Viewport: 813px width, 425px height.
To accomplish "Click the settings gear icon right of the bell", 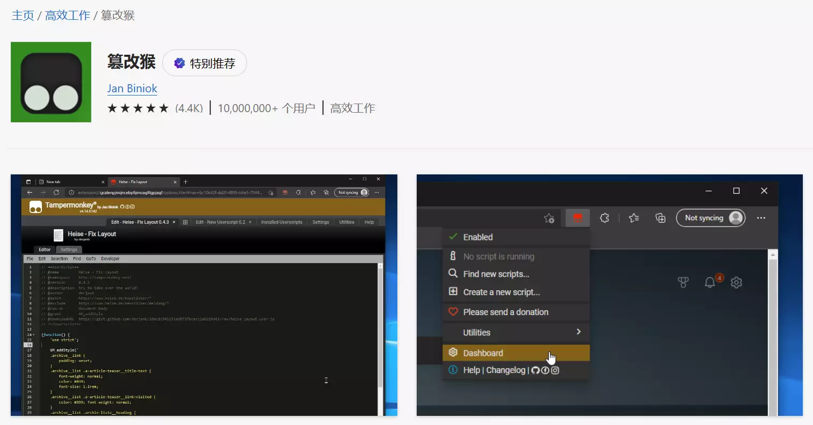I will (x=736, y=282).
